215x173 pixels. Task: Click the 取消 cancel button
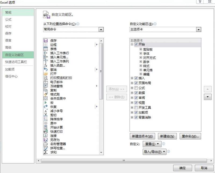(x=204, y=168)
